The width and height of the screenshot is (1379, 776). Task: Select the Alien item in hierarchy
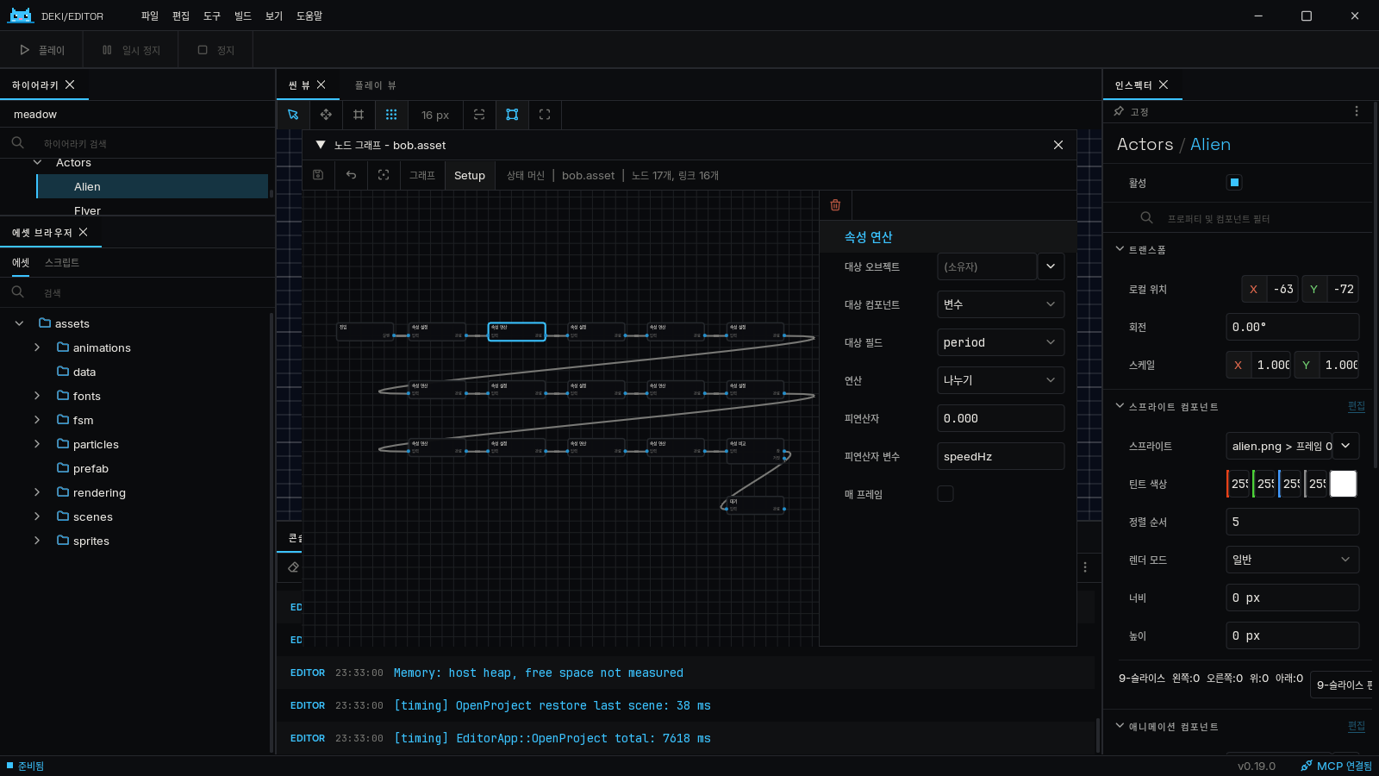tap(153, 186)
